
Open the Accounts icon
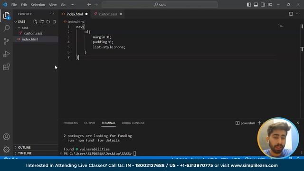pyautogui.click(x=6, y=137)
